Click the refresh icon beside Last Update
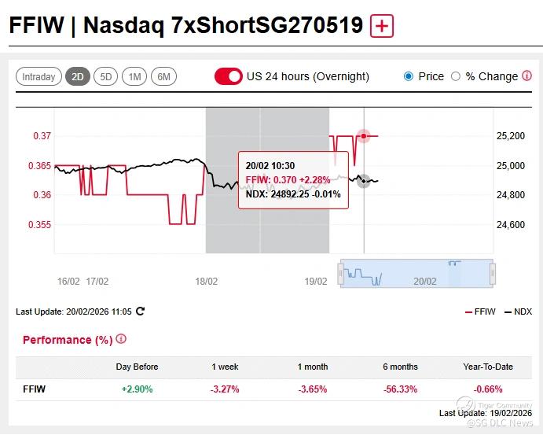The width and height of the screenshot is (543, 435). (140, 312)
